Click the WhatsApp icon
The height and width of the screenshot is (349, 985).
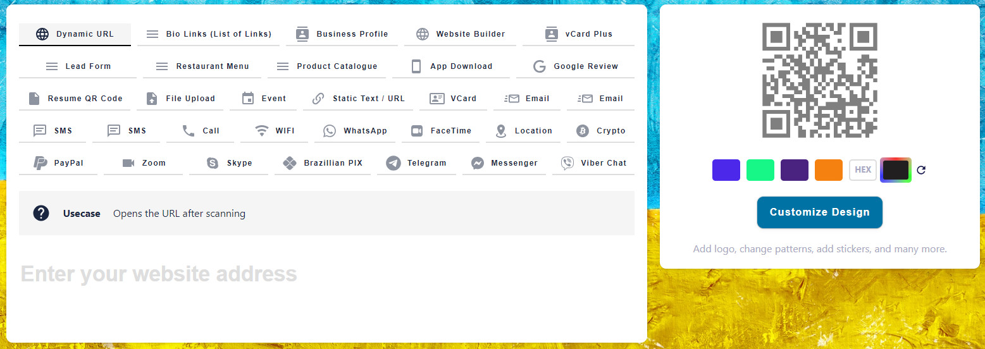(330, 131)
